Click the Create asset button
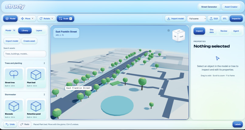The width and height of the screenshot is (245, 130). (x=29, y=41)
